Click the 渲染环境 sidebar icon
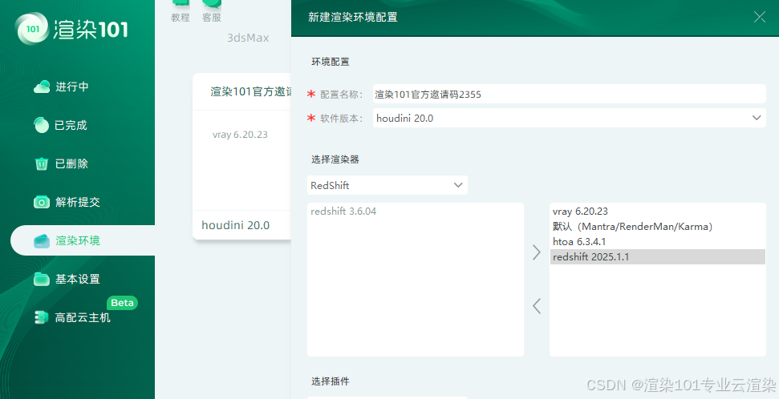The image size is (779, 399). [41, 240]
